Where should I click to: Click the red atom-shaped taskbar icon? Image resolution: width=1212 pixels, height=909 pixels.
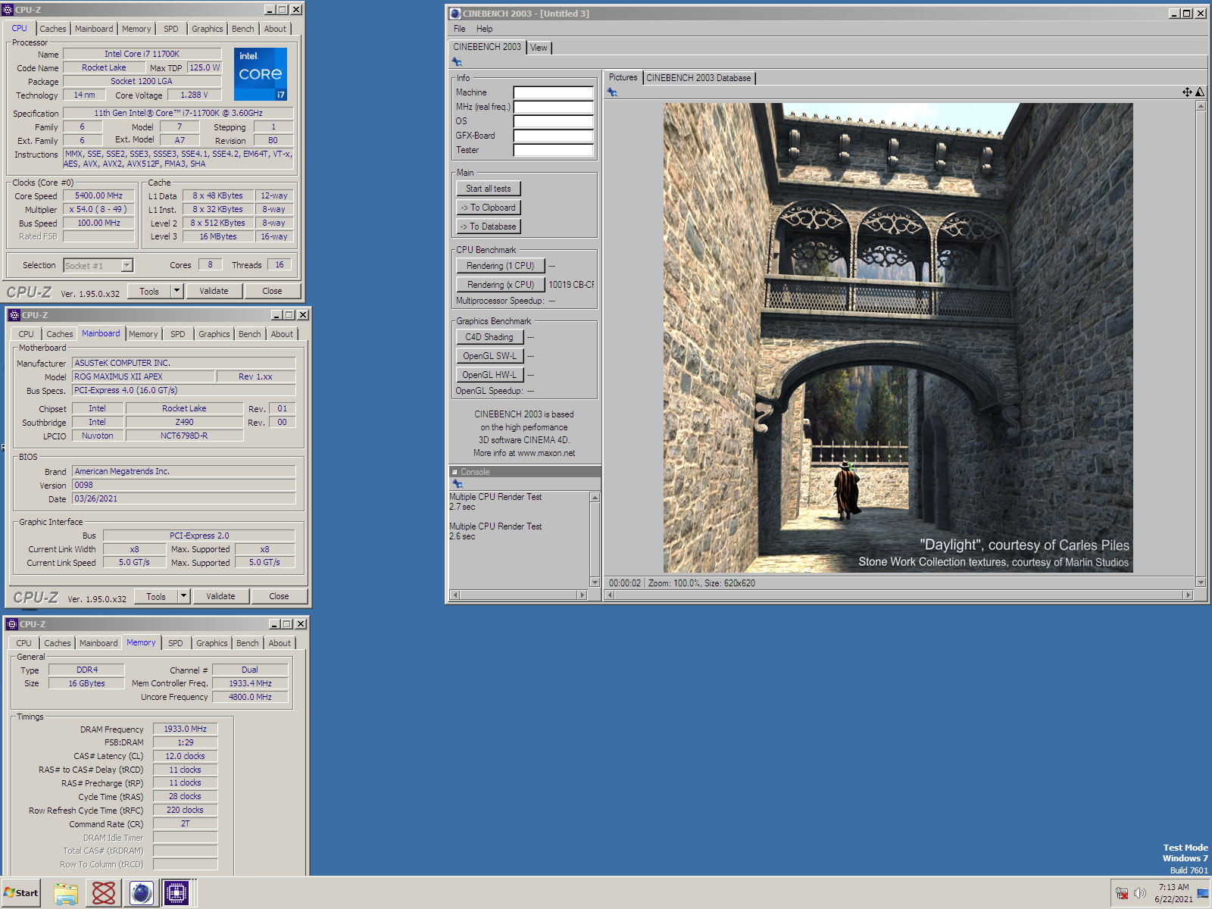(104, 894)
